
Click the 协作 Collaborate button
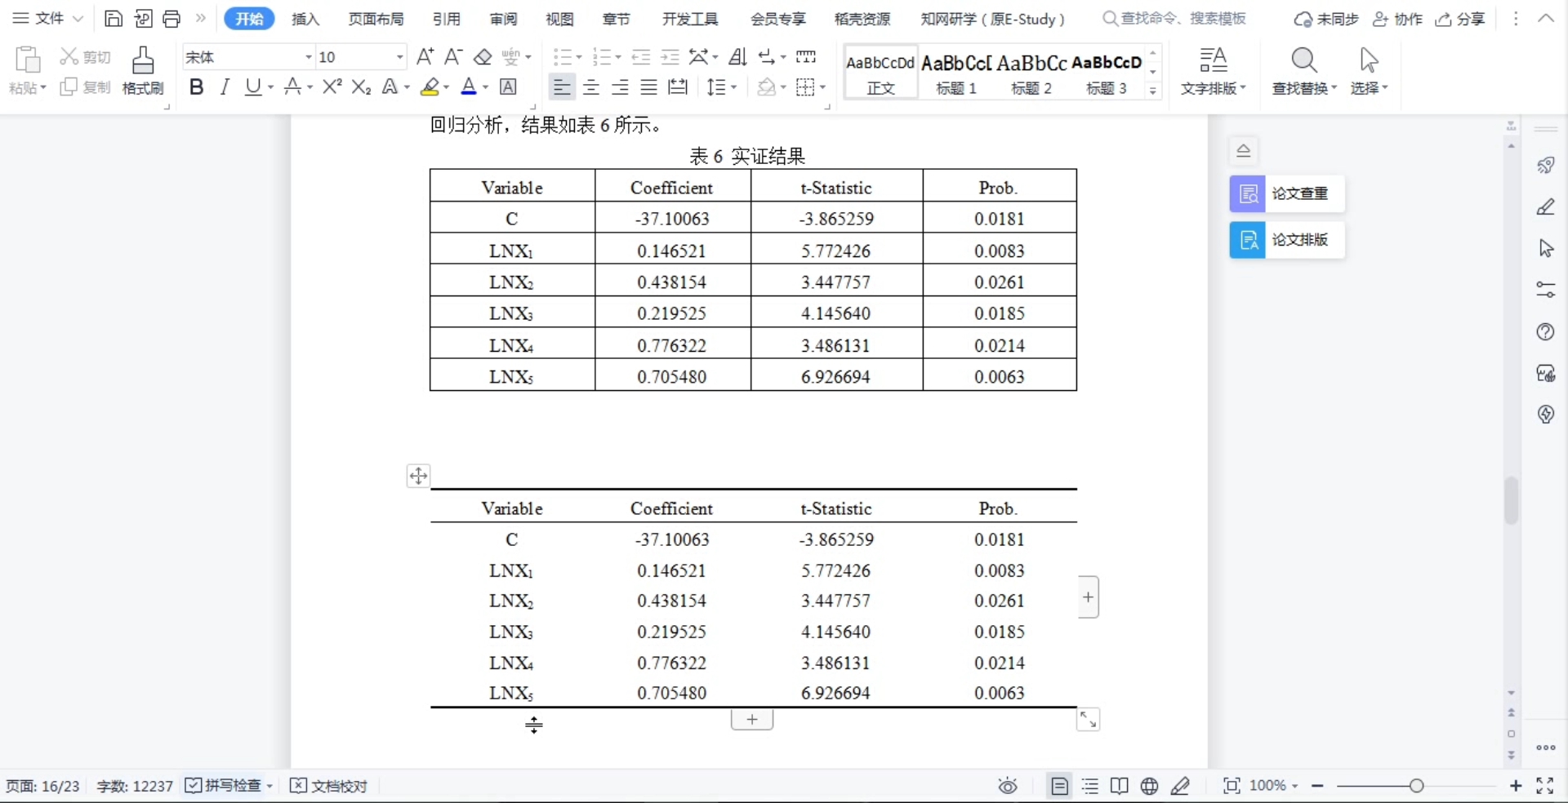1397,19
